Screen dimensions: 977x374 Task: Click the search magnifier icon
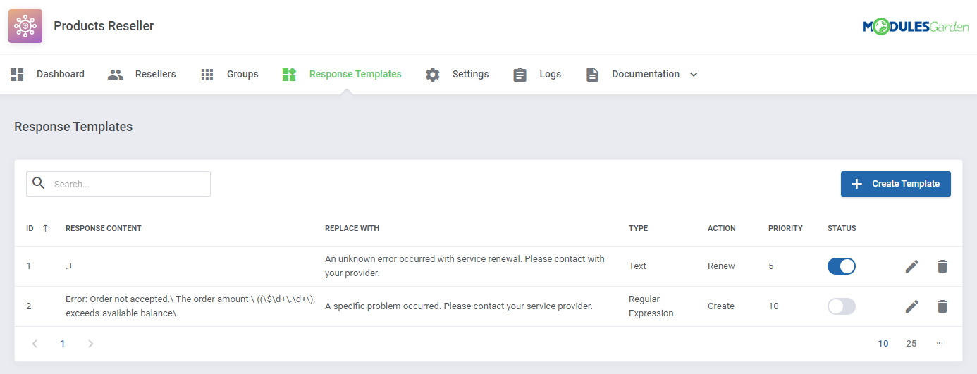[x=39, y=184]
